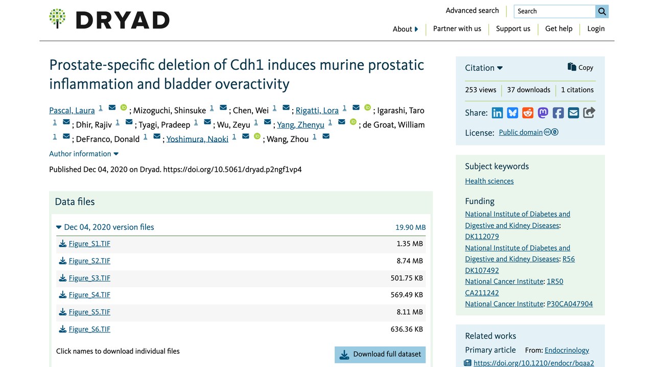This screenshot has height=367, width=654.
Task: Click the magnifier search button
Action: [602, 11]
